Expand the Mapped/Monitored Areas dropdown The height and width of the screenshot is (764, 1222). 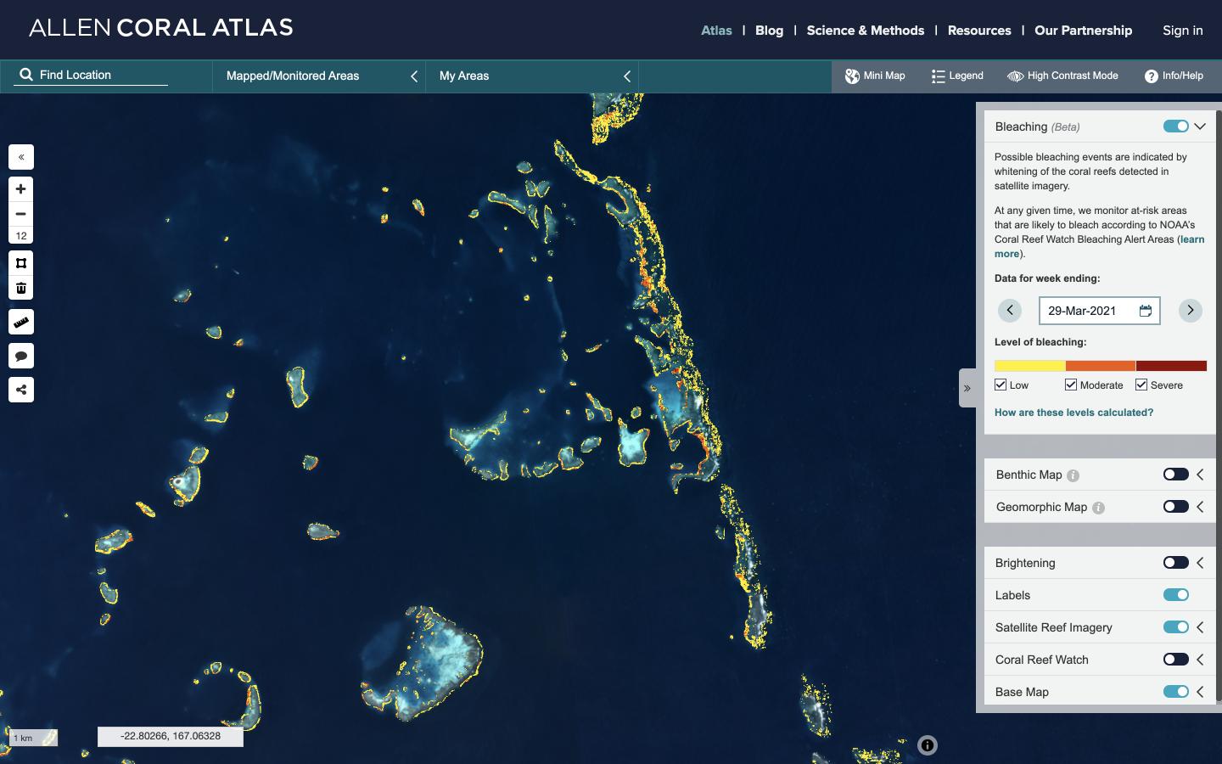pos(414,76)
